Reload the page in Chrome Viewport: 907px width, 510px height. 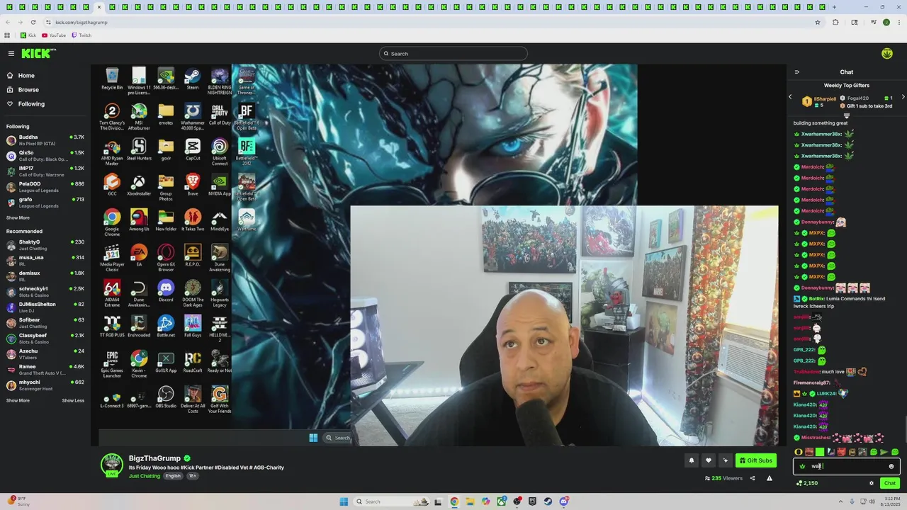33,22
